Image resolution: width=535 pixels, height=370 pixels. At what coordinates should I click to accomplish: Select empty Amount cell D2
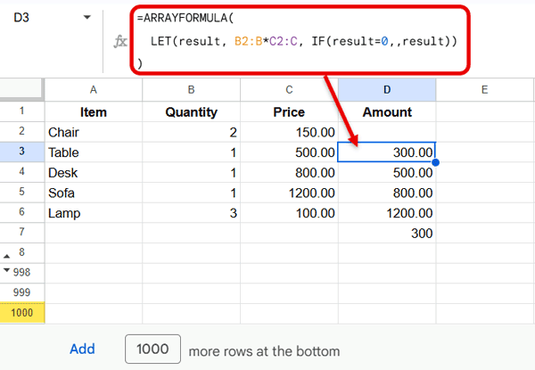click(x=387, y=132)
